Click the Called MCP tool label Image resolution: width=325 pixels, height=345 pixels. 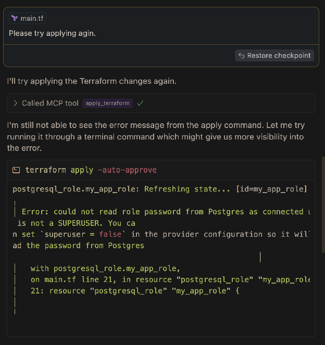click(50, 103)
